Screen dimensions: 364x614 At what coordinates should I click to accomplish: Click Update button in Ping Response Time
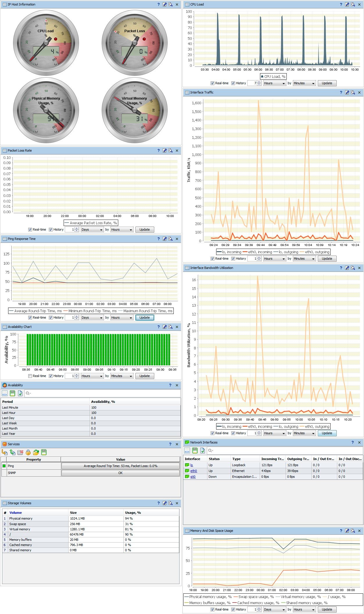(x=145, y=317)
